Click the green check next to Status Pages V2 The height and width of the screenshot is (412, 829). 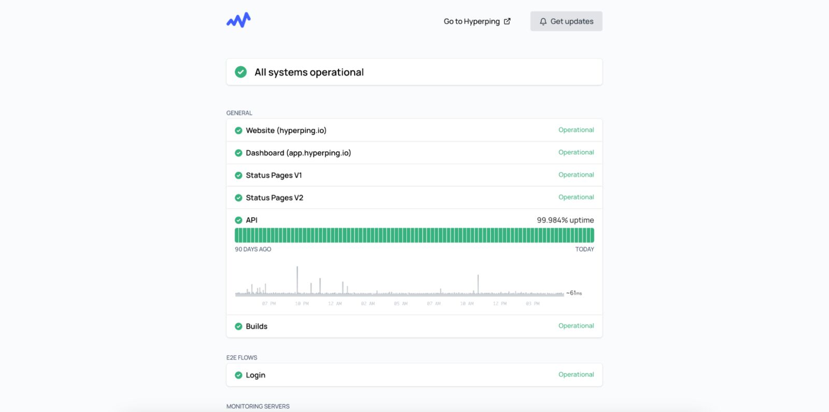coord(238,198)
